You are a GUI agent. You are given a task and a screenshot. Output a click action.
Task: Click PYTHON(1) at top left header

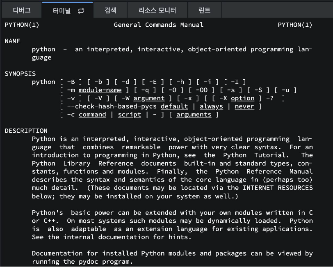point(22,25)
